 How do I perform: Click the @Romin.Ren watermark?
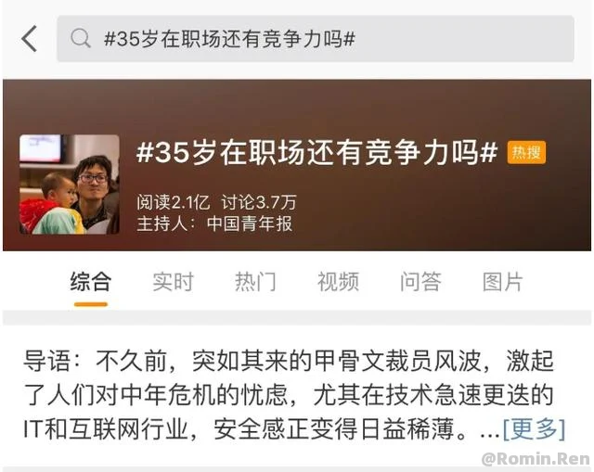[x=536, y=459]
